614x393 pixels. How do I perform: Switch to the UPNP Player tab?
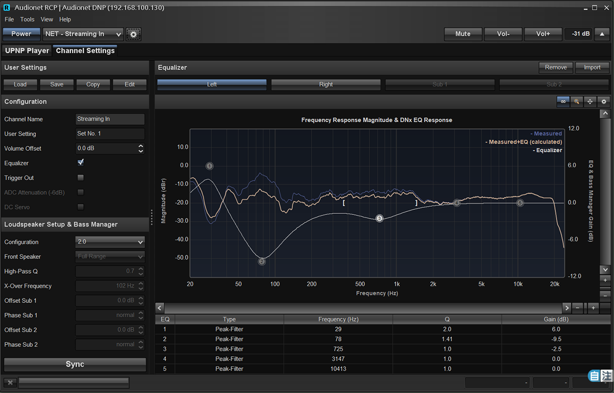click(27, 51)
